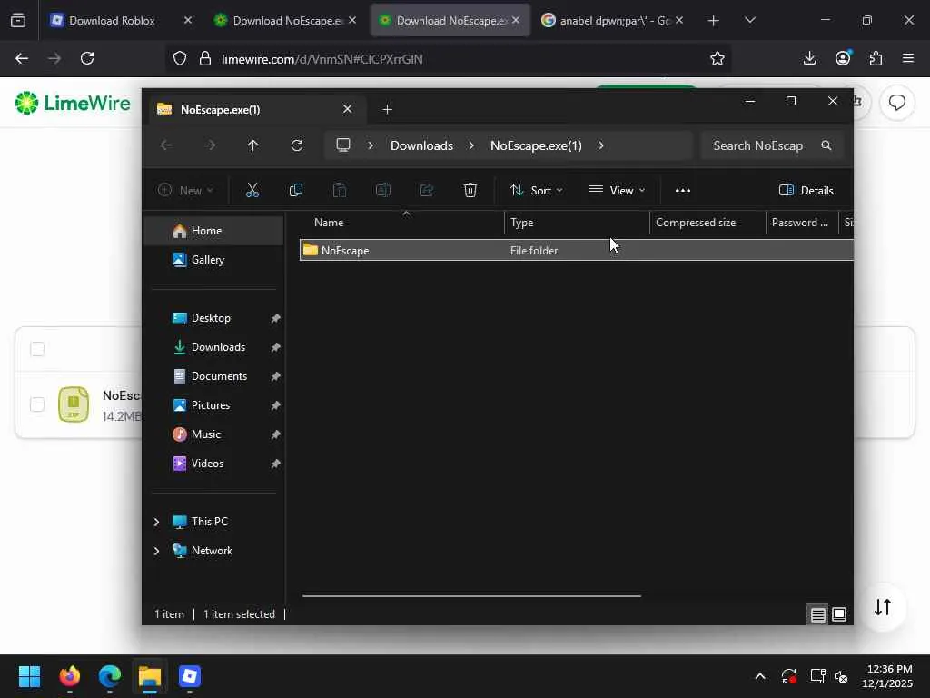The image size is (930, 698).
Task: Click the Rename icon in Explorer toolbar
Action: 383,190
